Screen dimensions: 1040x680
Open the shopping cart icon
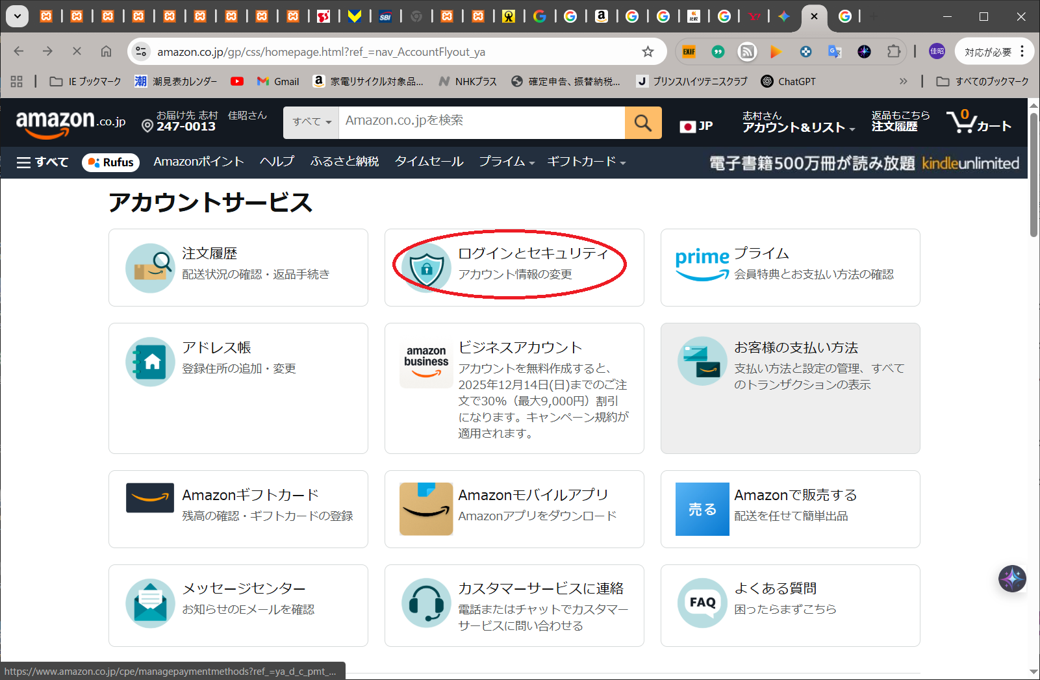[960, 122]
